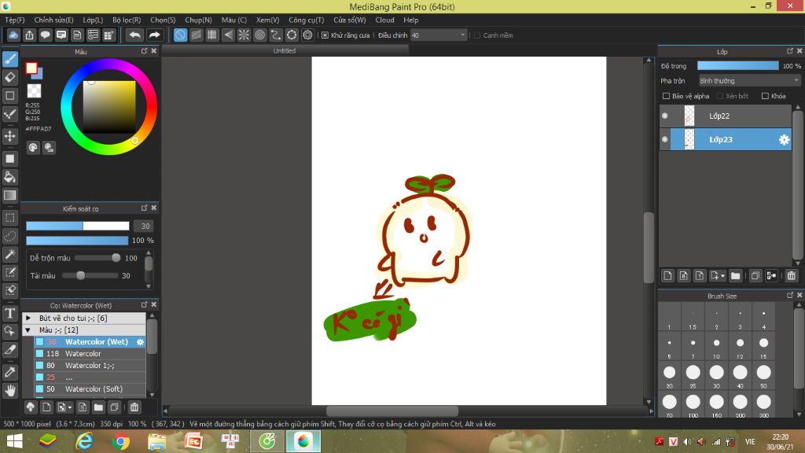Open the Tệp(F) menu
The image size is (805, 453).
click(x=15, y=20)
